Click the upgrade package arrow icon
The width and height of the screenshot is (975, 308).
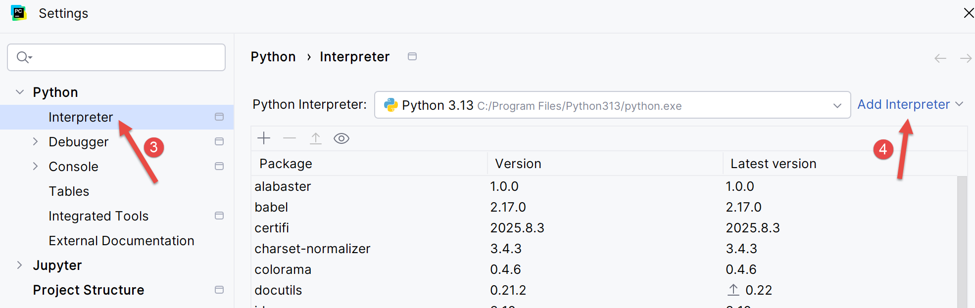coord(316,138)
